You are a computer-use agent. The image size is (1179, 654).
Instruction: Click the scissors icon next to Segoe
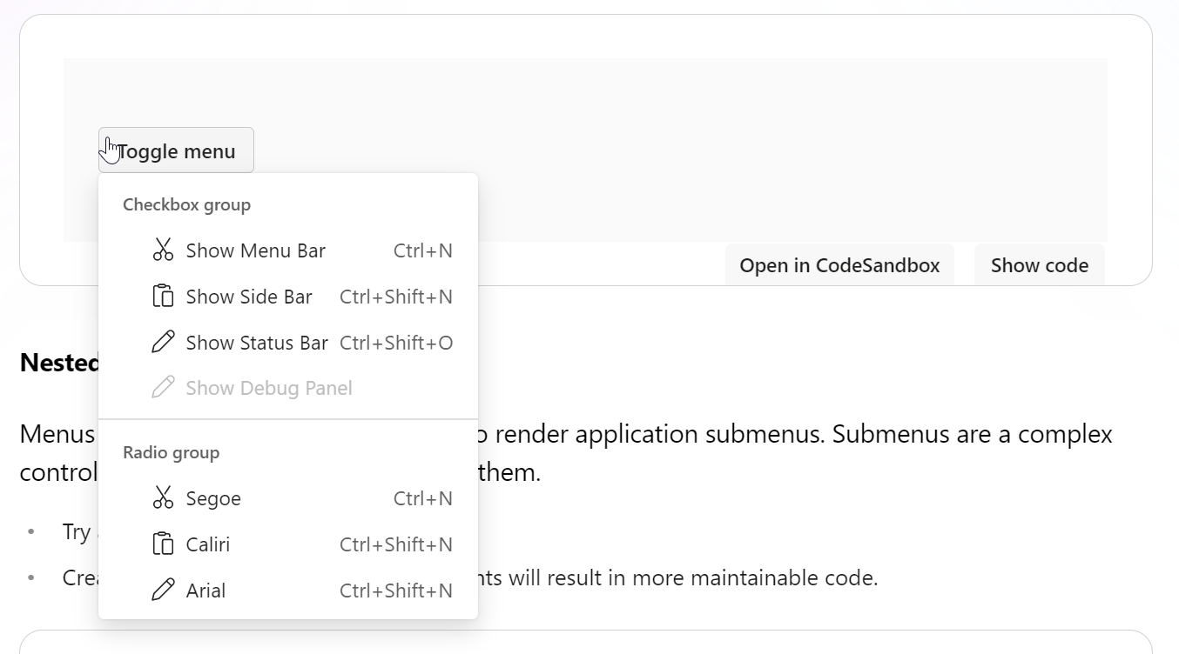[x=163, y=497]
